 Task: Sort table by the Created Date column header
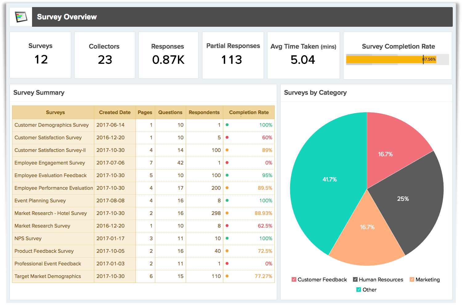[x=115, y=112]
